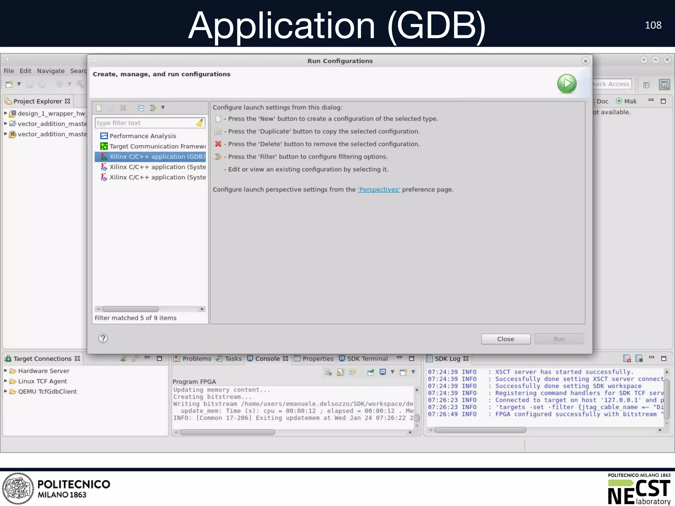Expand the last vector_addition_master project
This screenshot has width=675, height=506.
(x=6, y=134)
